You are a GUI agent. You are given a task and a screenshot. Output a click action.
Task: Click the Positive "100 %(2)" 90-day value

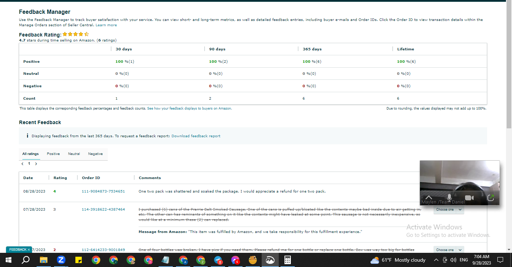pos(218,62)
